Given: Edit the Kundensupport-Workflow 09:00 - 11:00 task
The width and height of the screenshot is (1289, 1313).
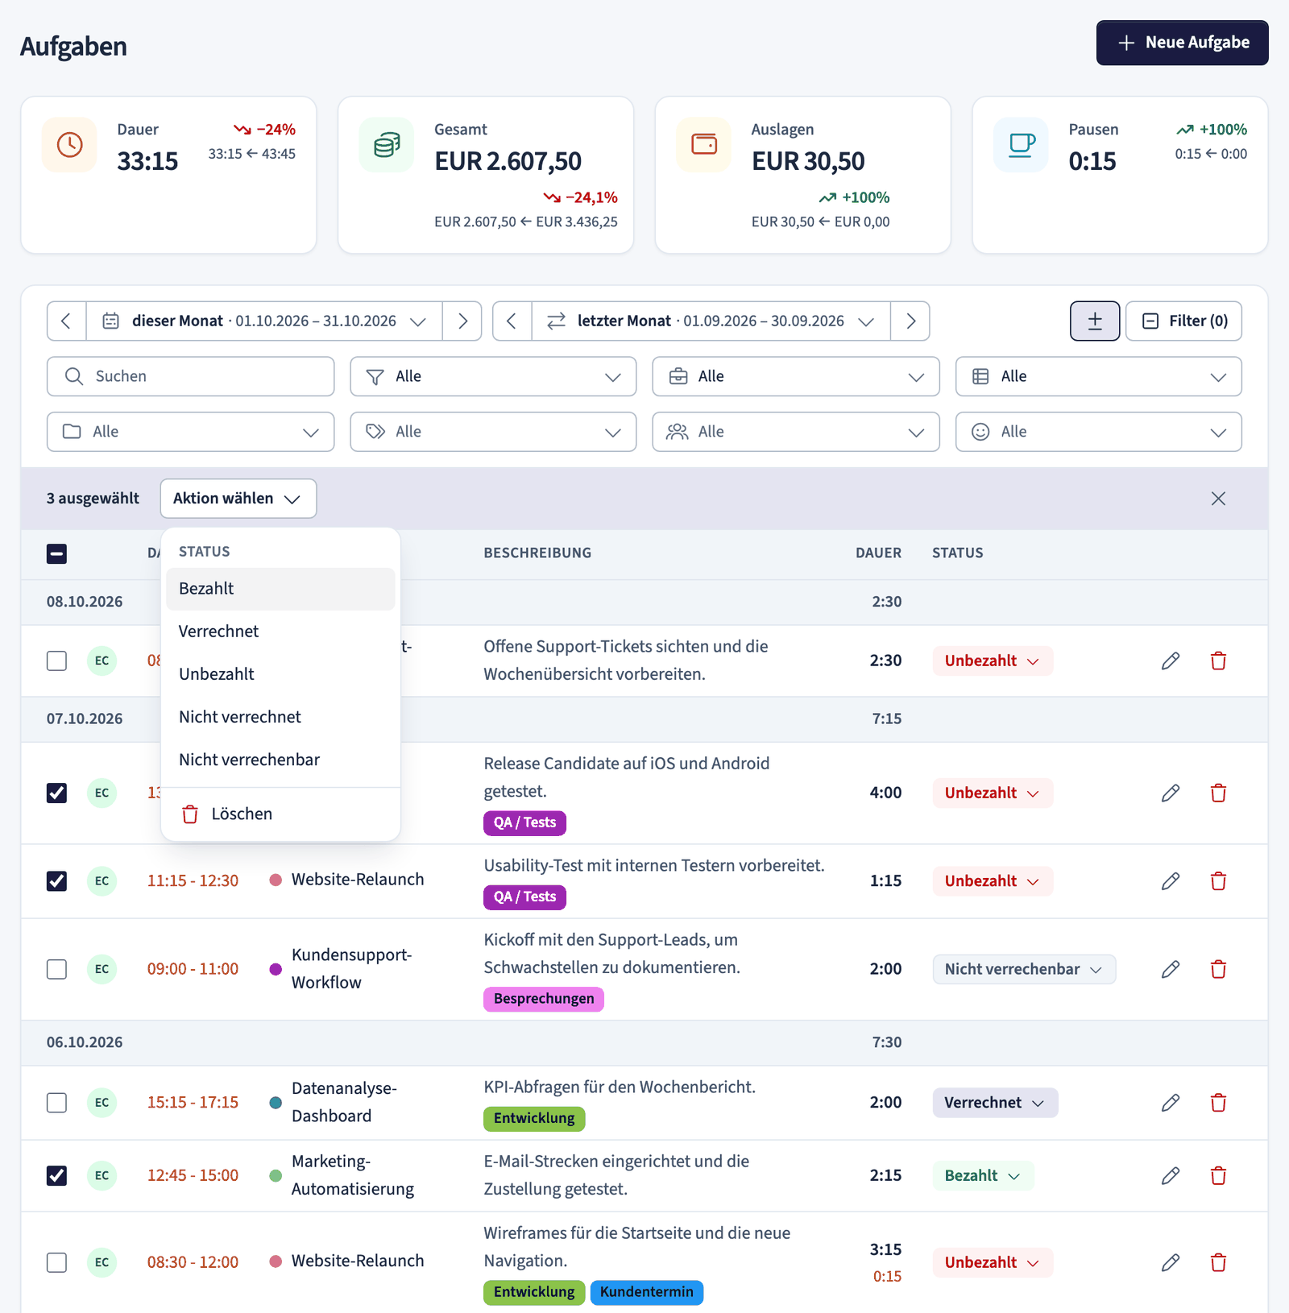Looking at the screenshot, I should (1171, 969).
